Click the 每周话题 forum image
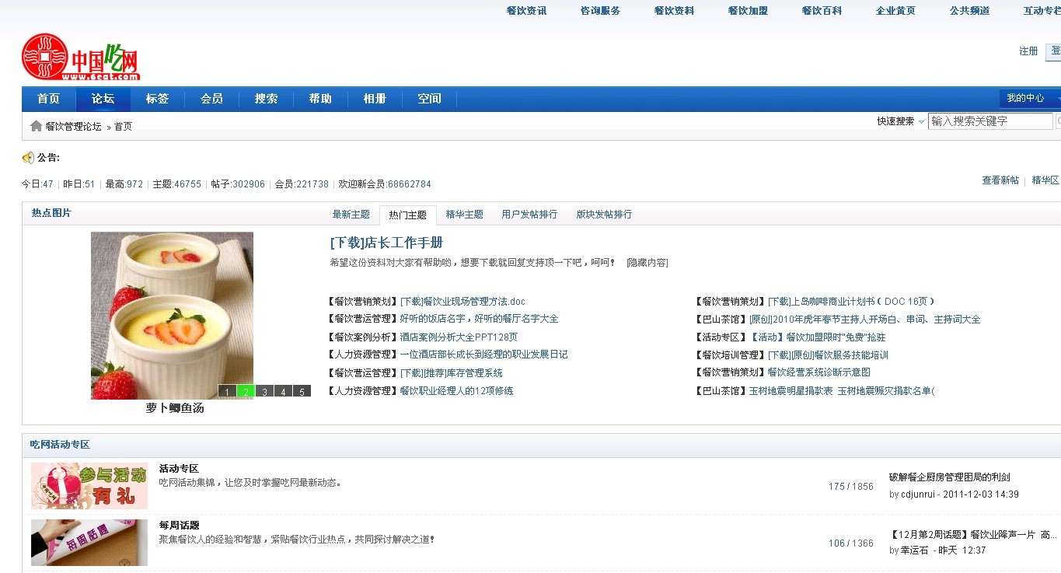The height and width of the screenshot is (573, 1061). click(89, 543)
